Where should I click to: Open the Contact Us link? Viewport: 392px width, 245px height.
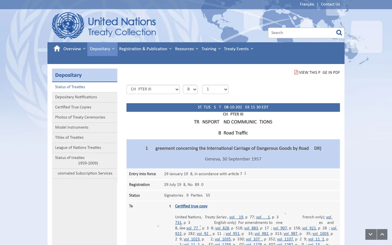click(x=330, y=4)
